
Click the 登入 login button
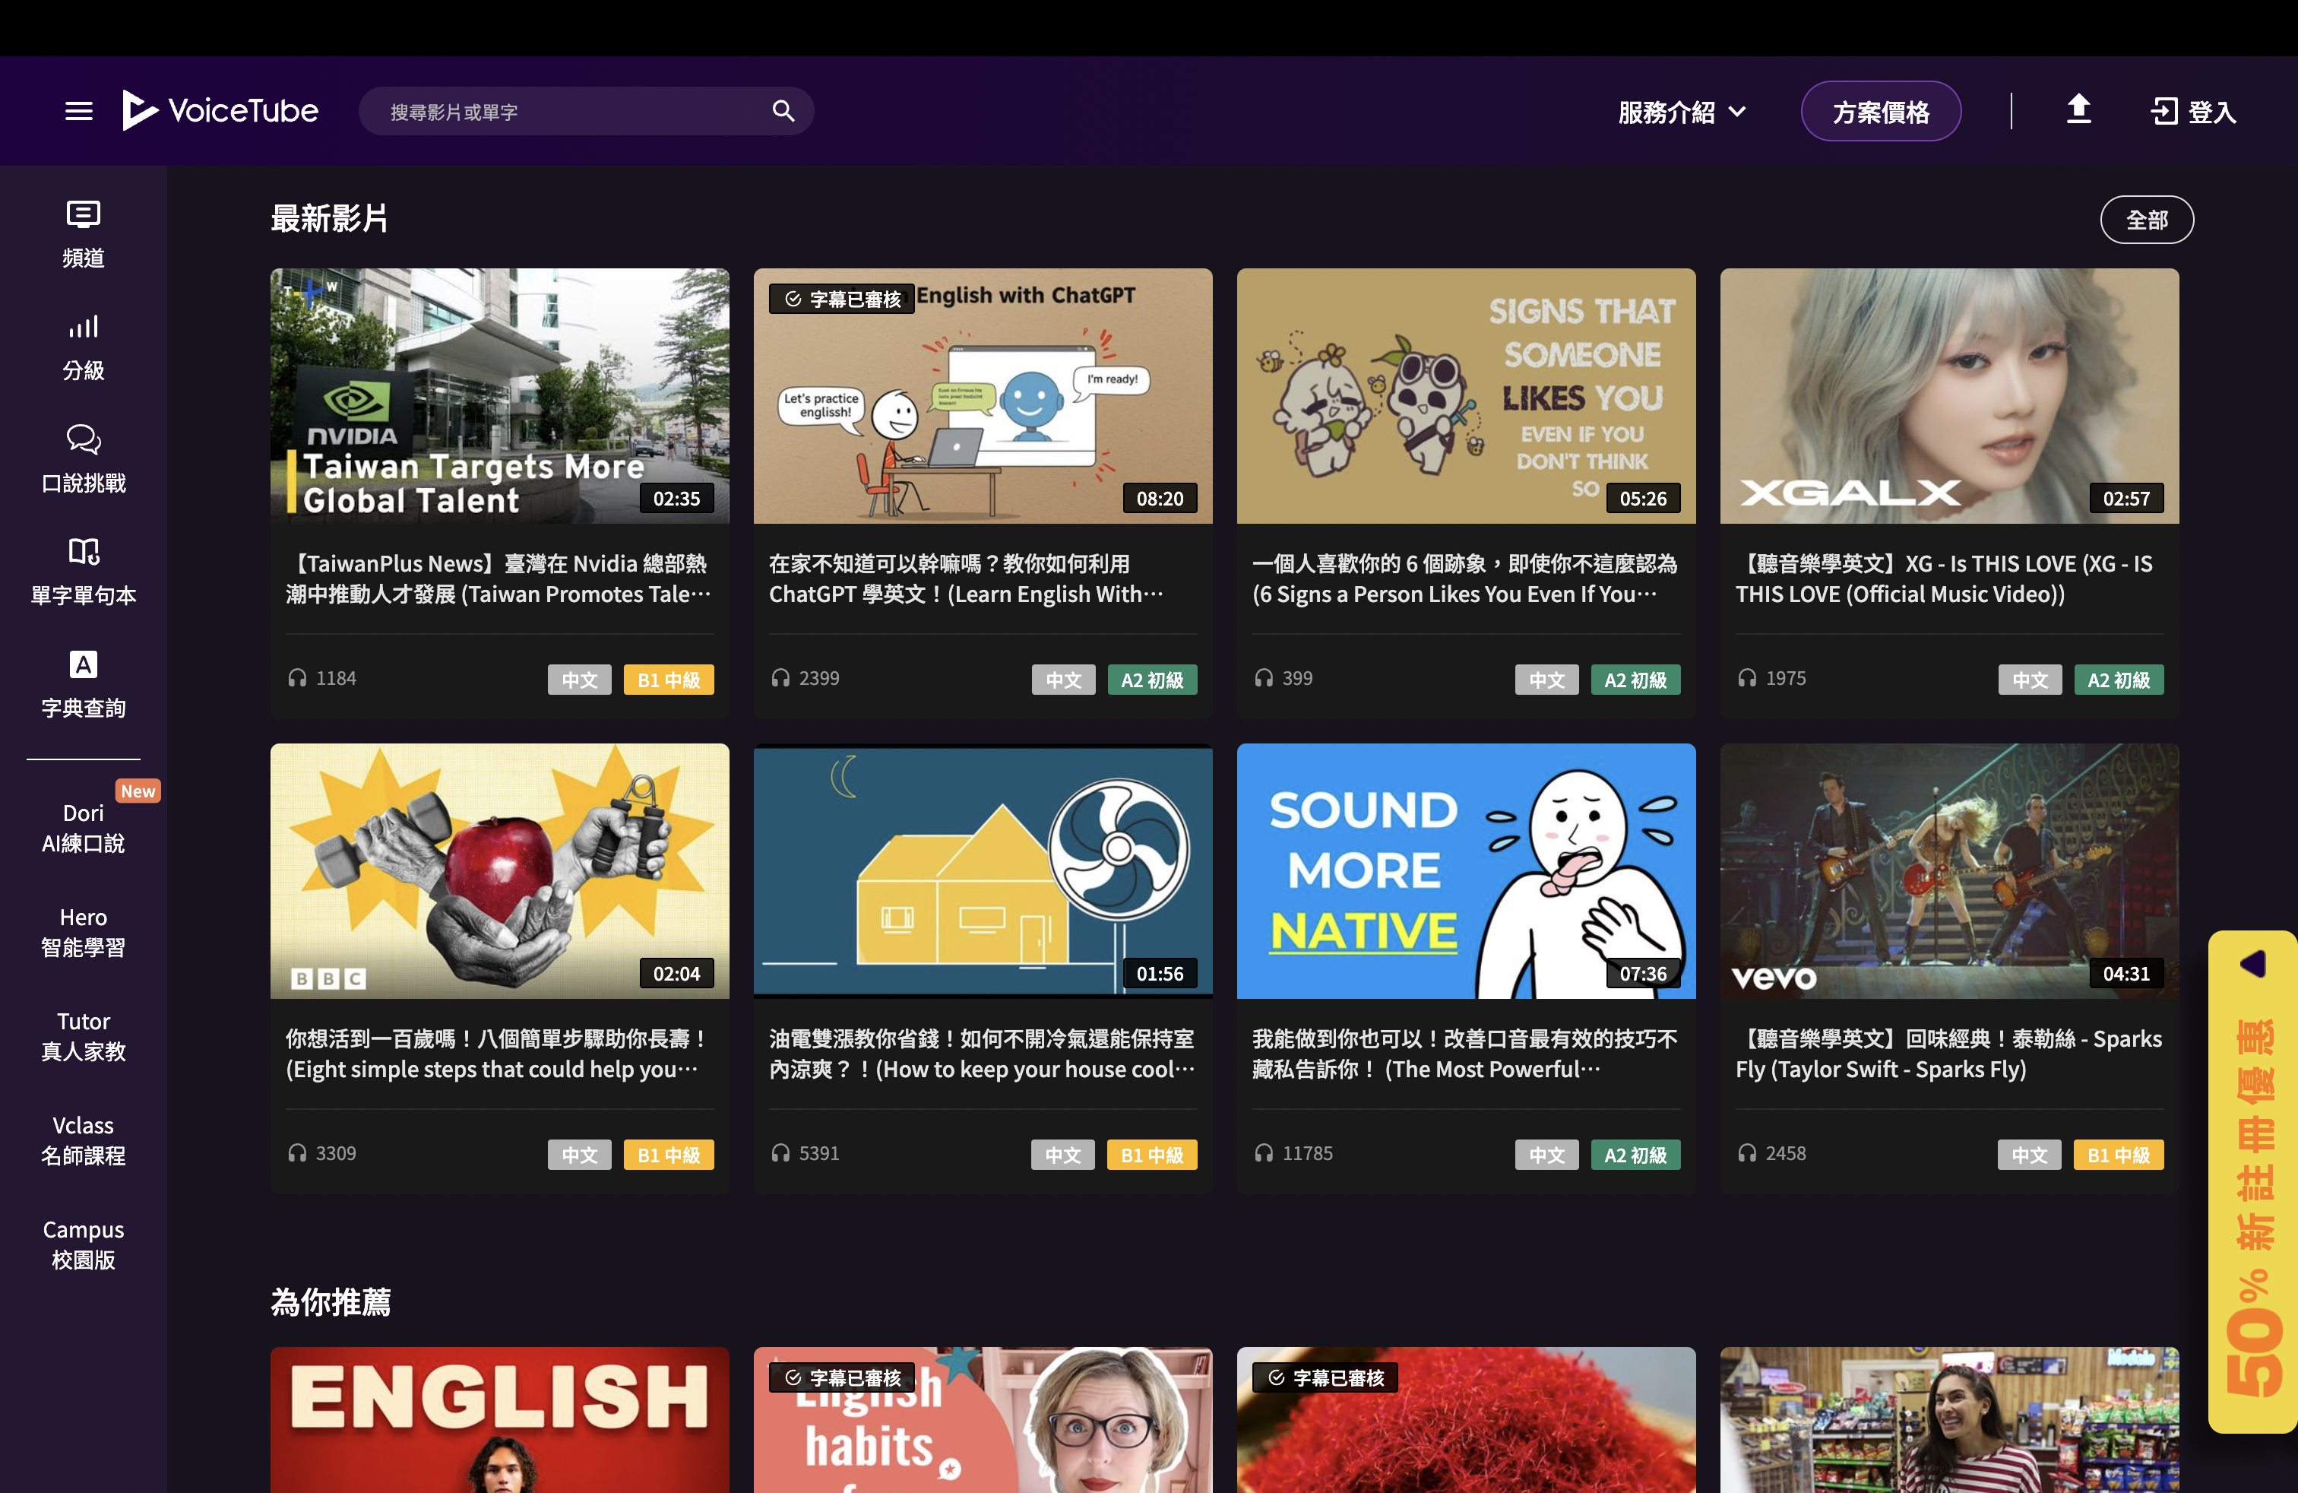(x=2194, y=112)
